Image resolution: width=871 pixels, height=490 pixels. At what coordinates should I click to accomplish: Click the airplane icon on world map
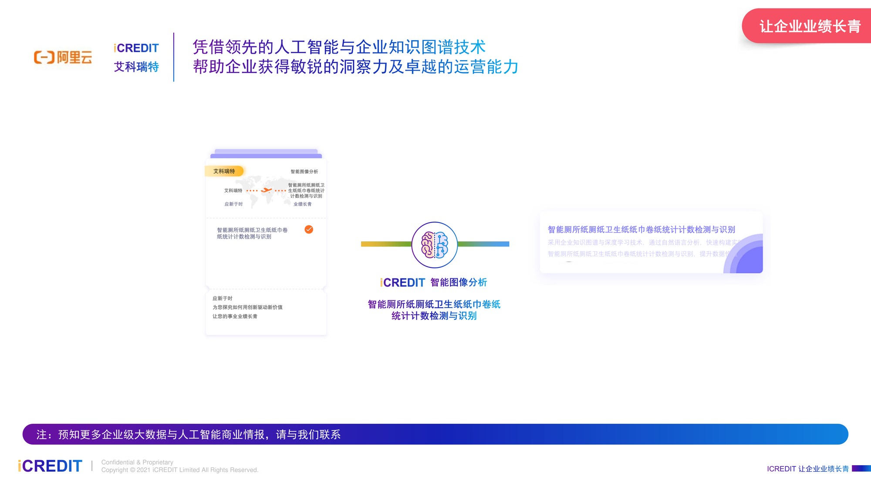coord(267,190)
